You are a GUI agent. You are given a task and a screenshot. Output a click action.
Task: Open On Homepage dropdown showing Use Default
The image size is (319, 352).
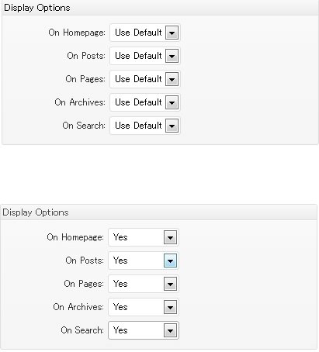[145, 33]
